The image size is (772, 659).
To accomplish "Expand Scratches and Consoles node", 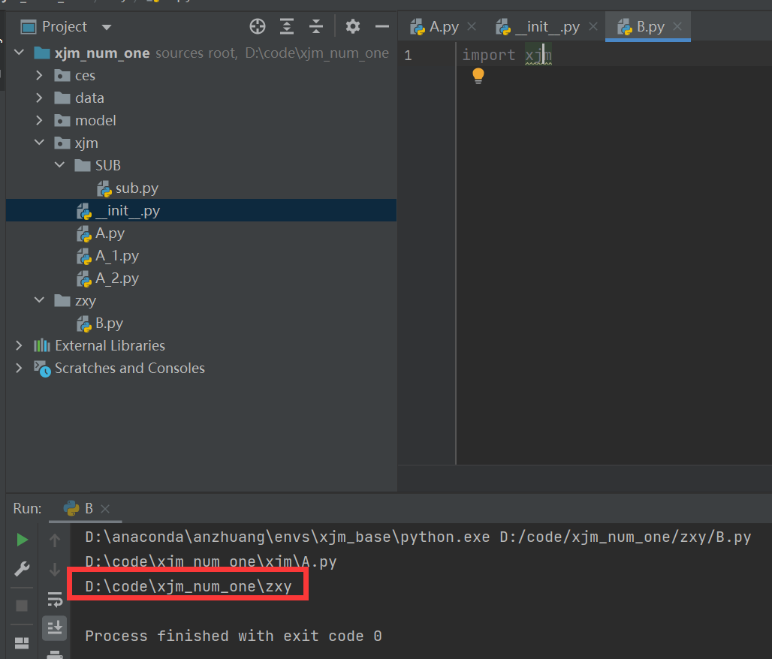I will coord(19,368).
